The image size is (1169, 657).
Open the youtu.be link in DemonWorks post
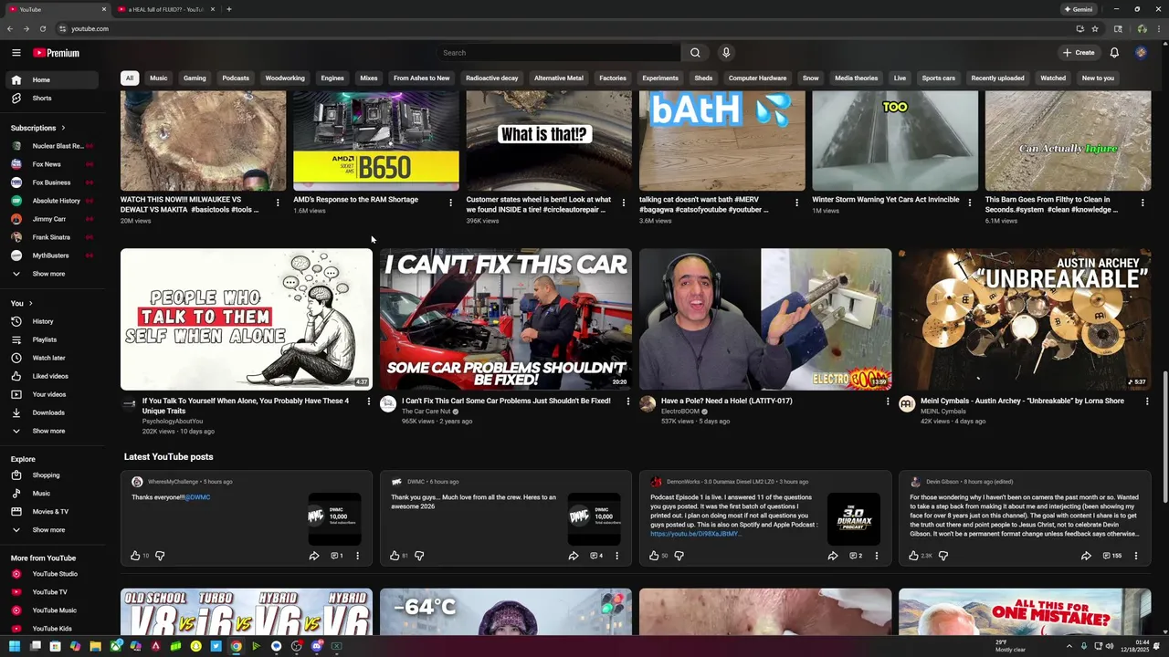coord(694,534)
